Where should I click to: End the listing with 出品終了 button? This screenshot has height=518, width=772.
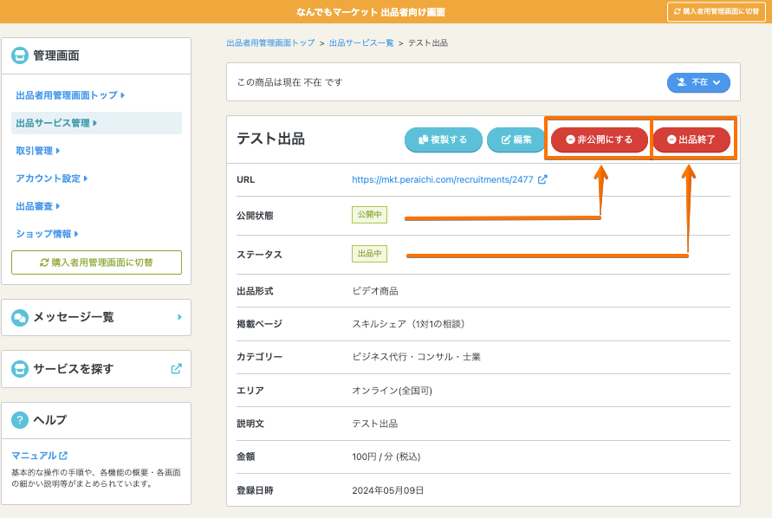[691, 139]
